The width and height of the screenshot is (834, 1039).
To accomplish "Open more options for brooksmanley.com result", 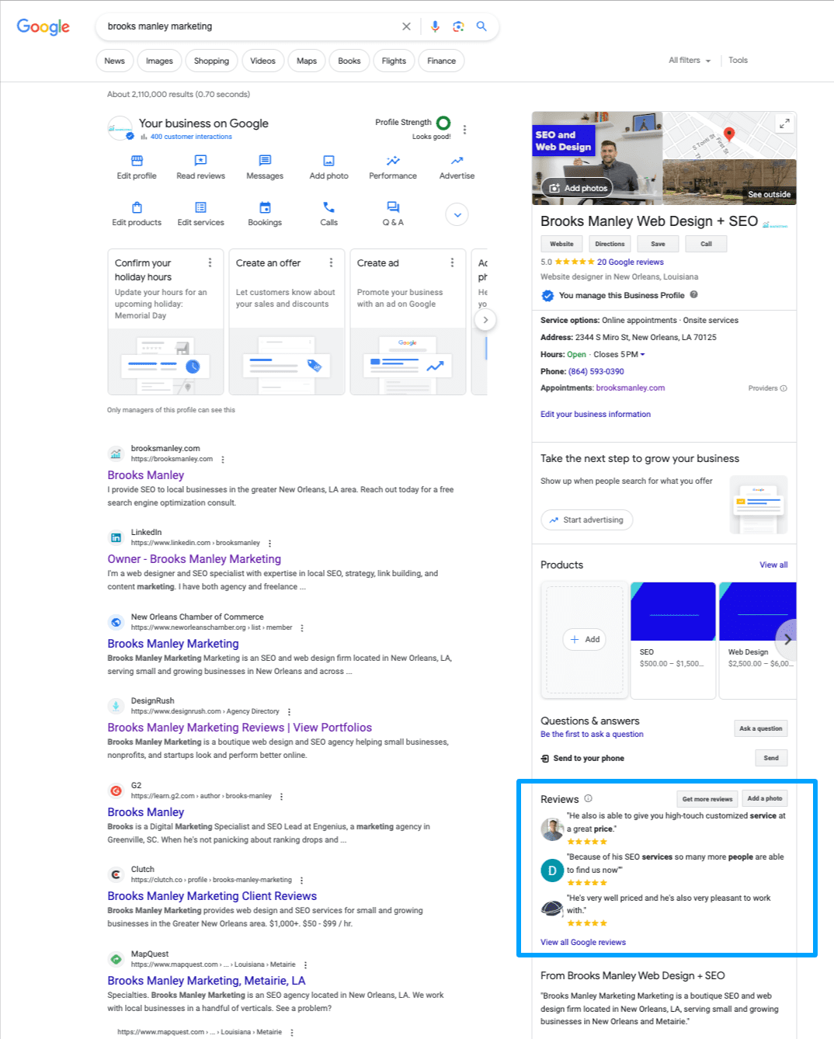I will pos(223,460).
